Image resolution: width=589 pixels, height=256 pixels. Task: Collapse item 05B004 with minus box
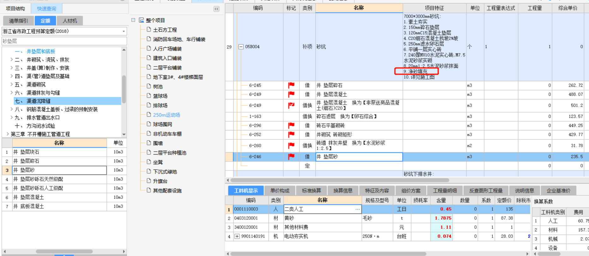(x=241, y=47)
